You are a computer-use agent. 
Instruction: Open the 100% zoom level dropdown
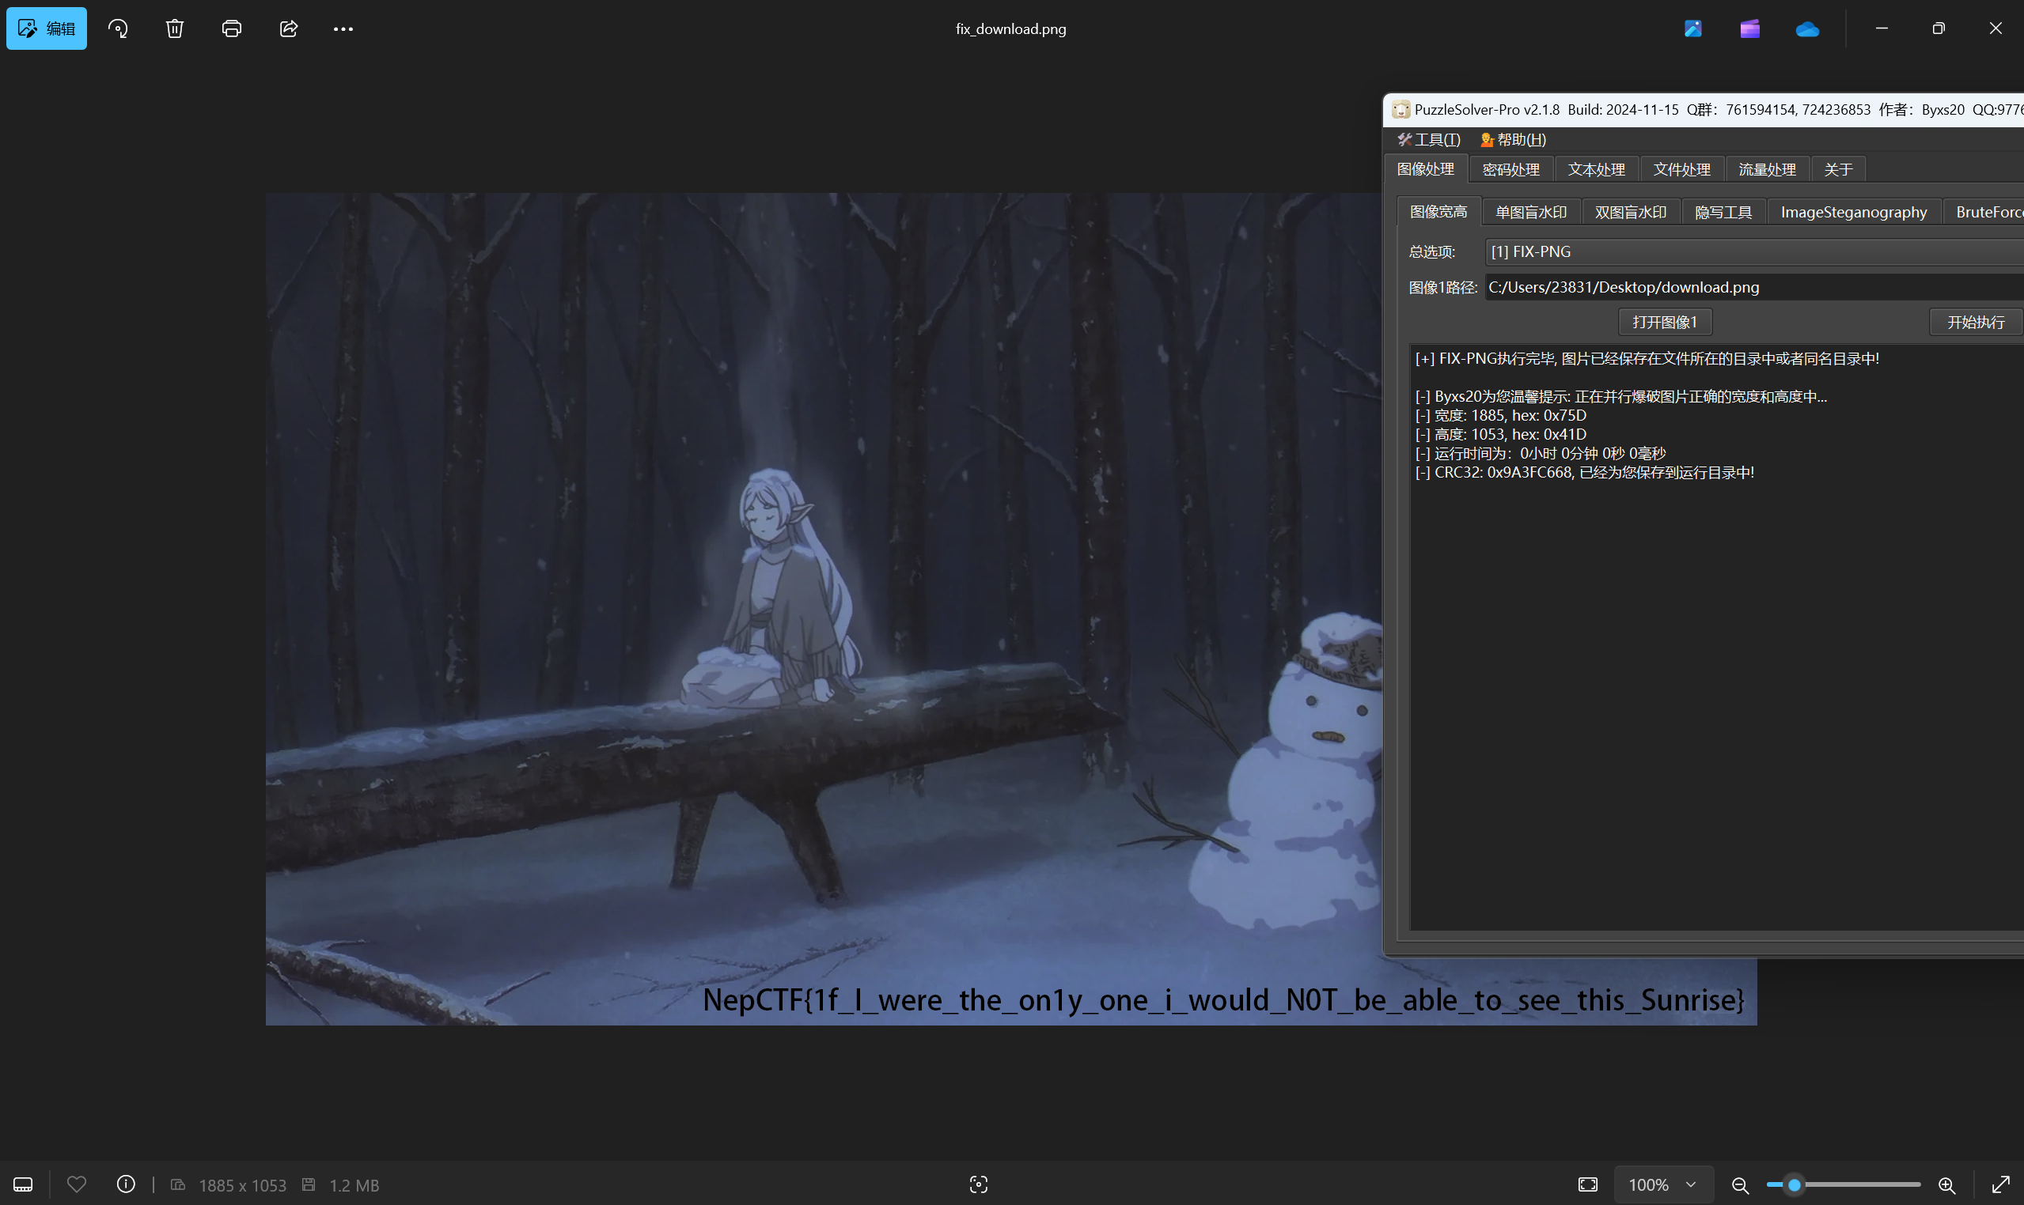[1662, 1184]
